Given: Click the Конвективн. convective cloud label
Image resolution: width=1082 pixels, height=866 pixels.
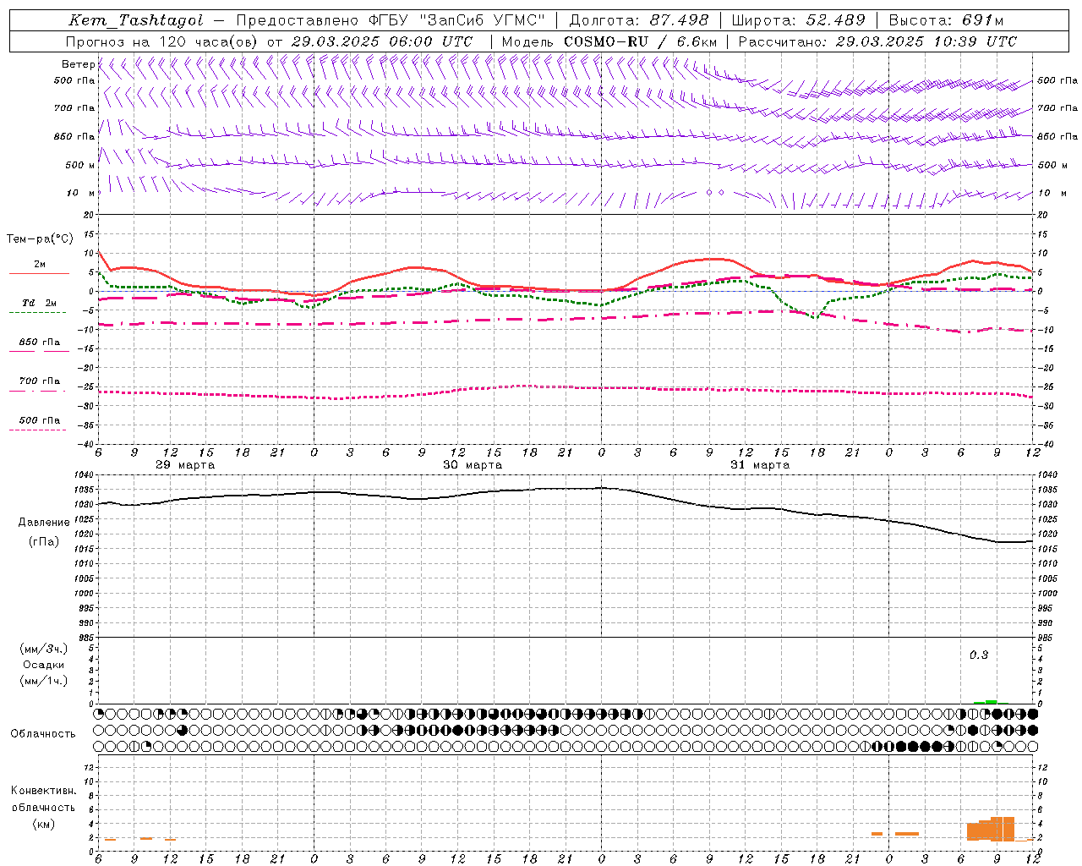Looking at the screenshot, I should click(44, 791).
